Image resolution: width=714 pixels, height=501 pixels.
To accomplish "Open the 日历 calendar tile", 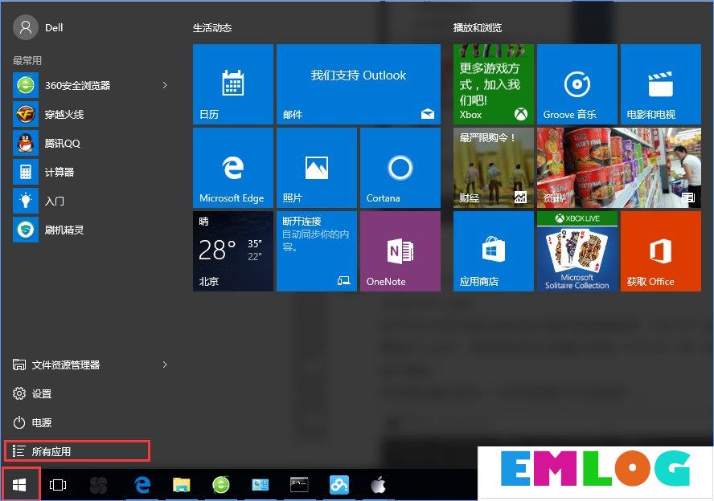I will point(233,84).
